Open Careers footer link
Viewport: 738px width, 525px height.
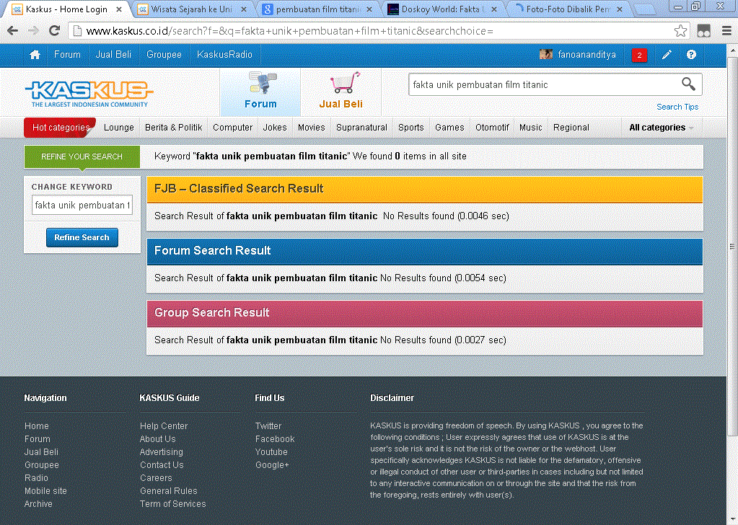(156, 478)
